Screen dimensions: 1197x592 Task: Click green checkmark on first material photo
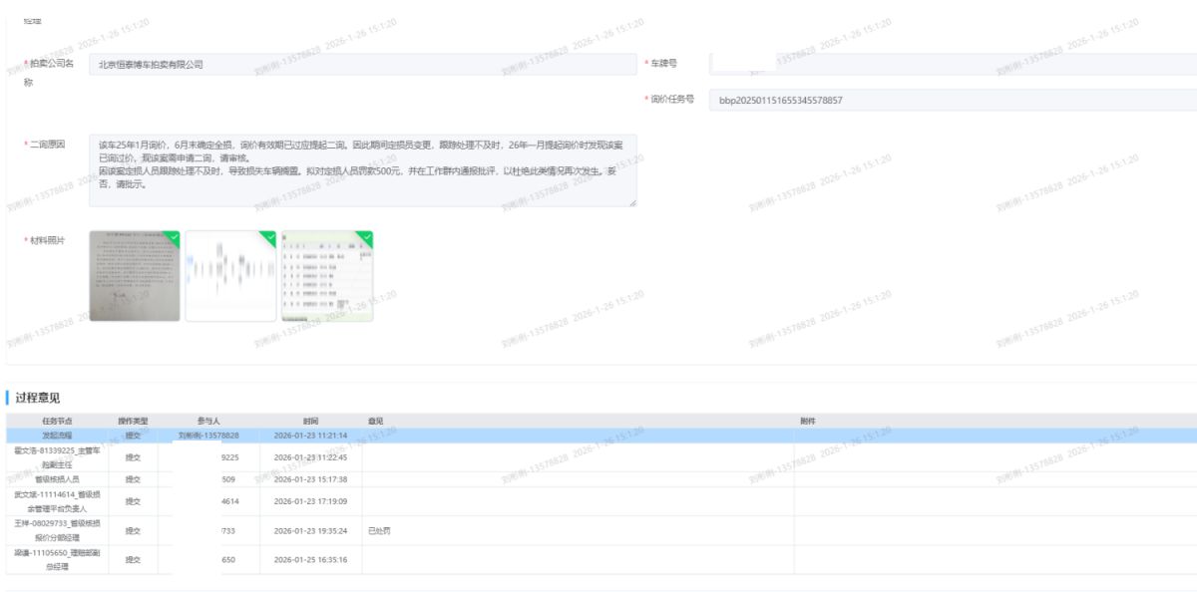[x=174, y=236]
